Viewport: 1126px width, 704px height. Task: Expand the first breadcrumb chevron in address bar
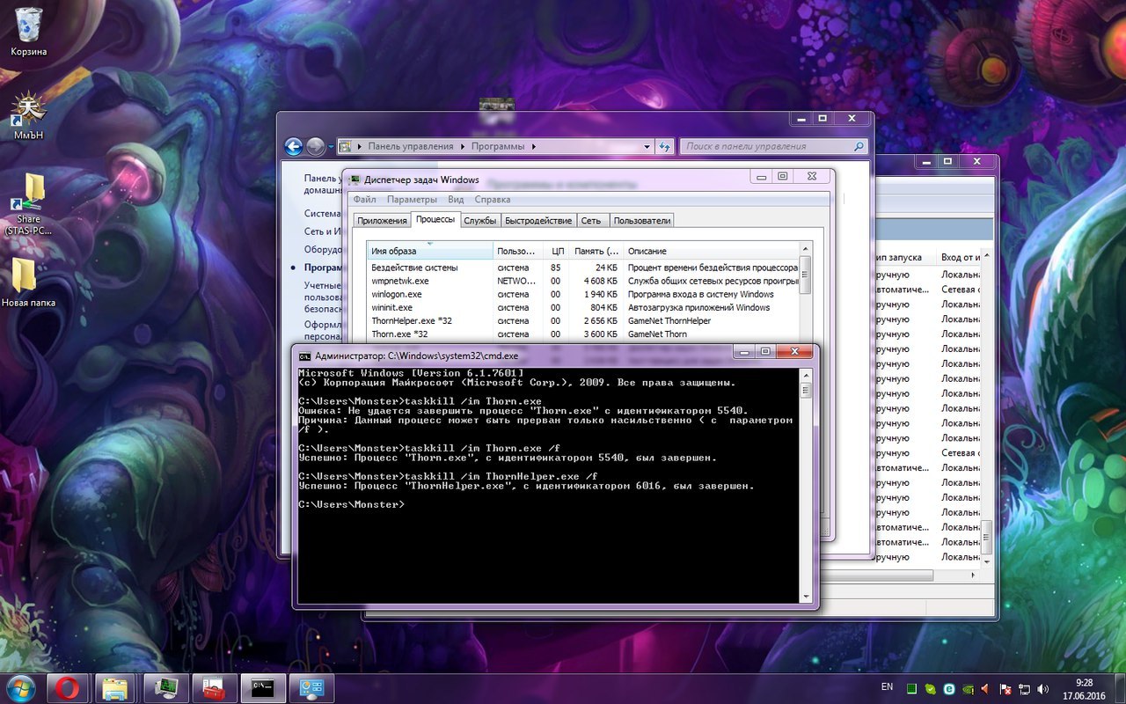360,147
